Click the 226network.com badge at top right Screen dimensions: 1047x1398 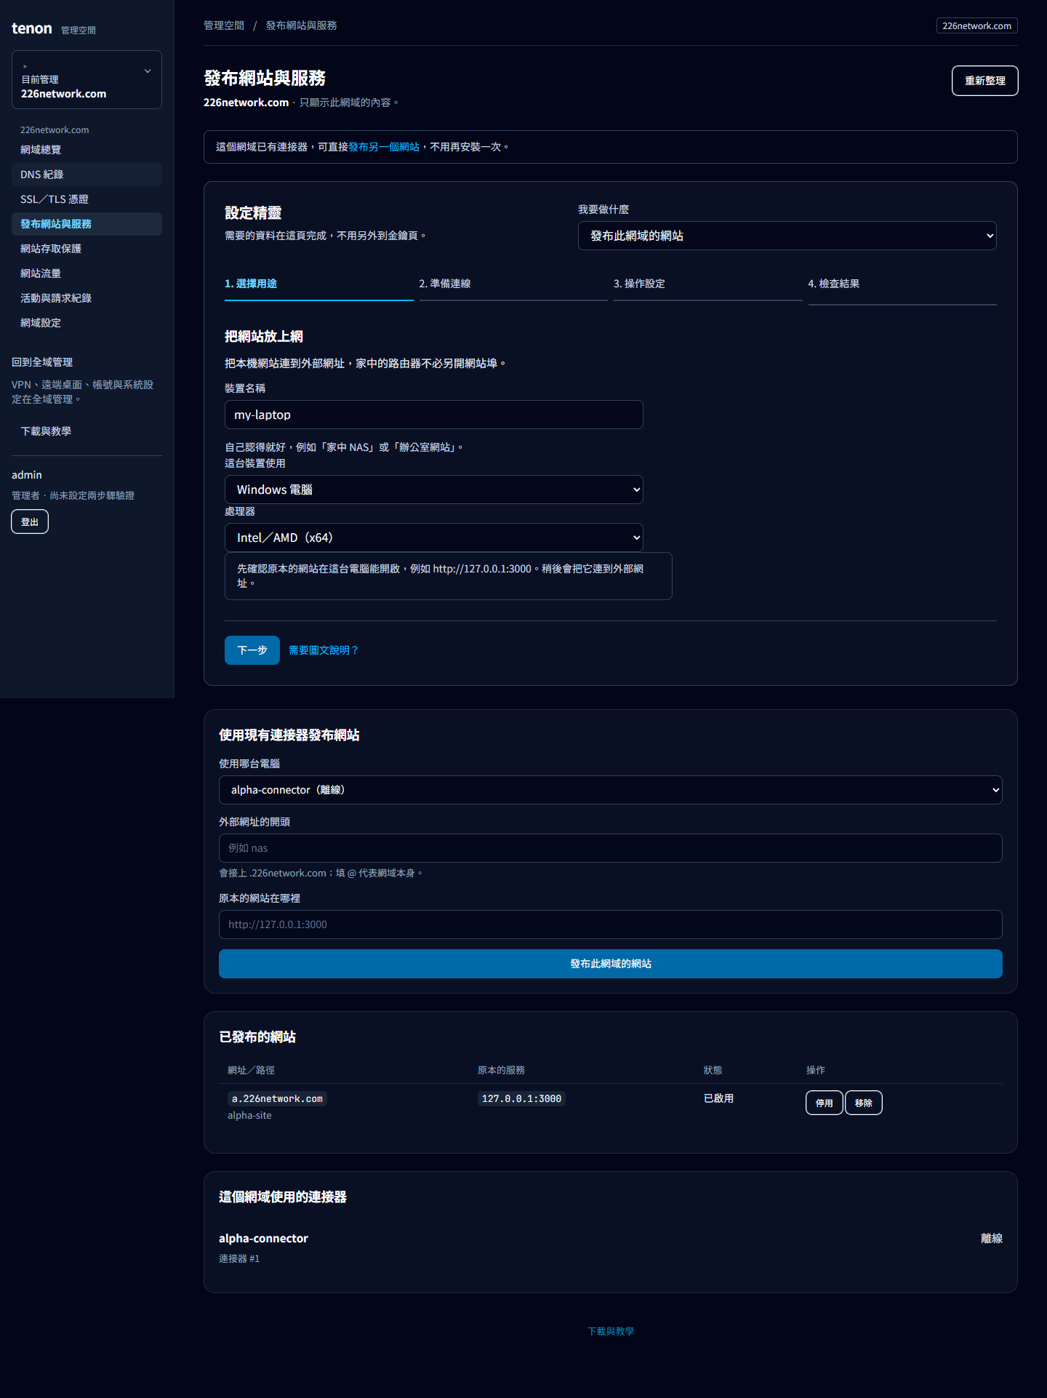pyautogui.click(x=976, y=25)
